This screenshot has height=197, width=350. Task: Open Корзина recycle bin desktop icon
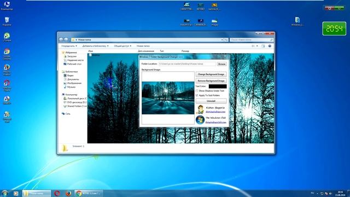click(x=7, y=21)
